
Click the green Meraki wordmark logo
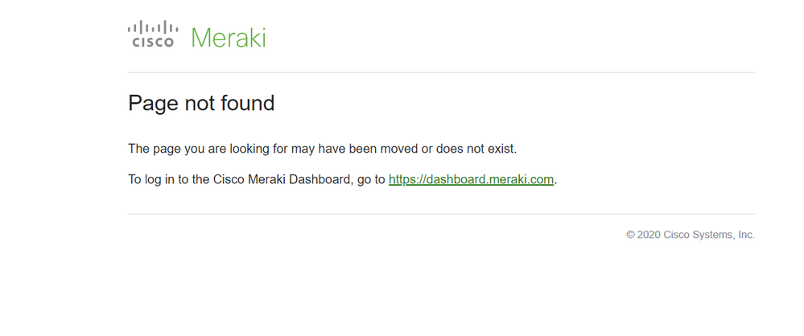pos(229,38)
